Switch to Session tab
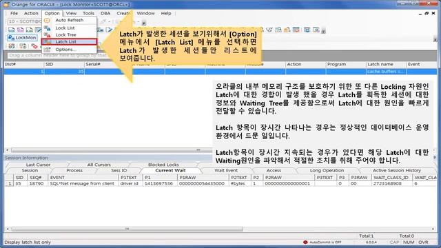 point(30,170)
